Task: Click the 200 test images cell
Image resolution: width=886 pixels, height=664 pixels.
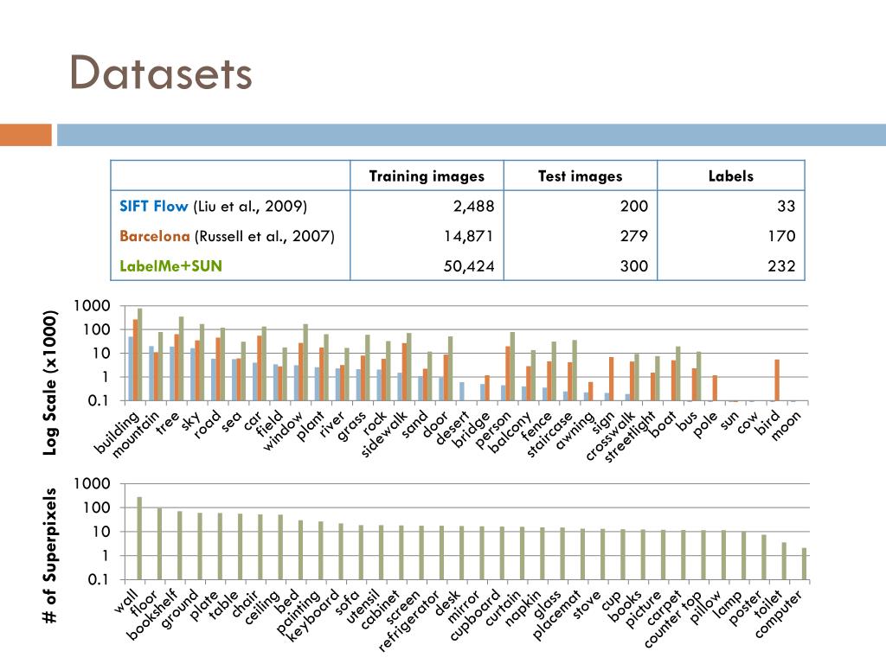Action: 634,206
